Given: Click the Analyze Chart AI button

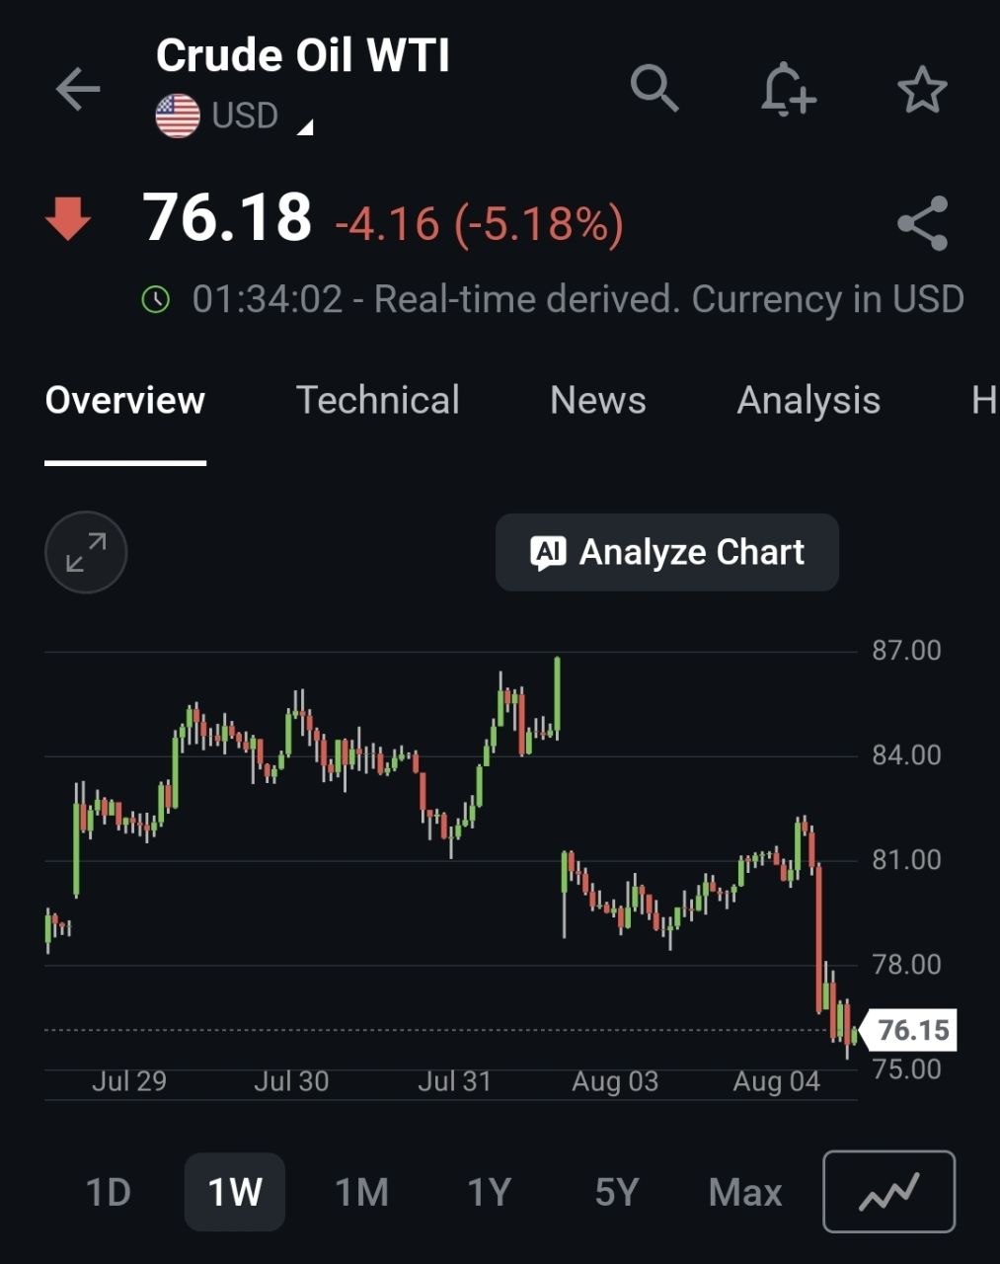Looking at the screenshot, I should click(667, 552).
